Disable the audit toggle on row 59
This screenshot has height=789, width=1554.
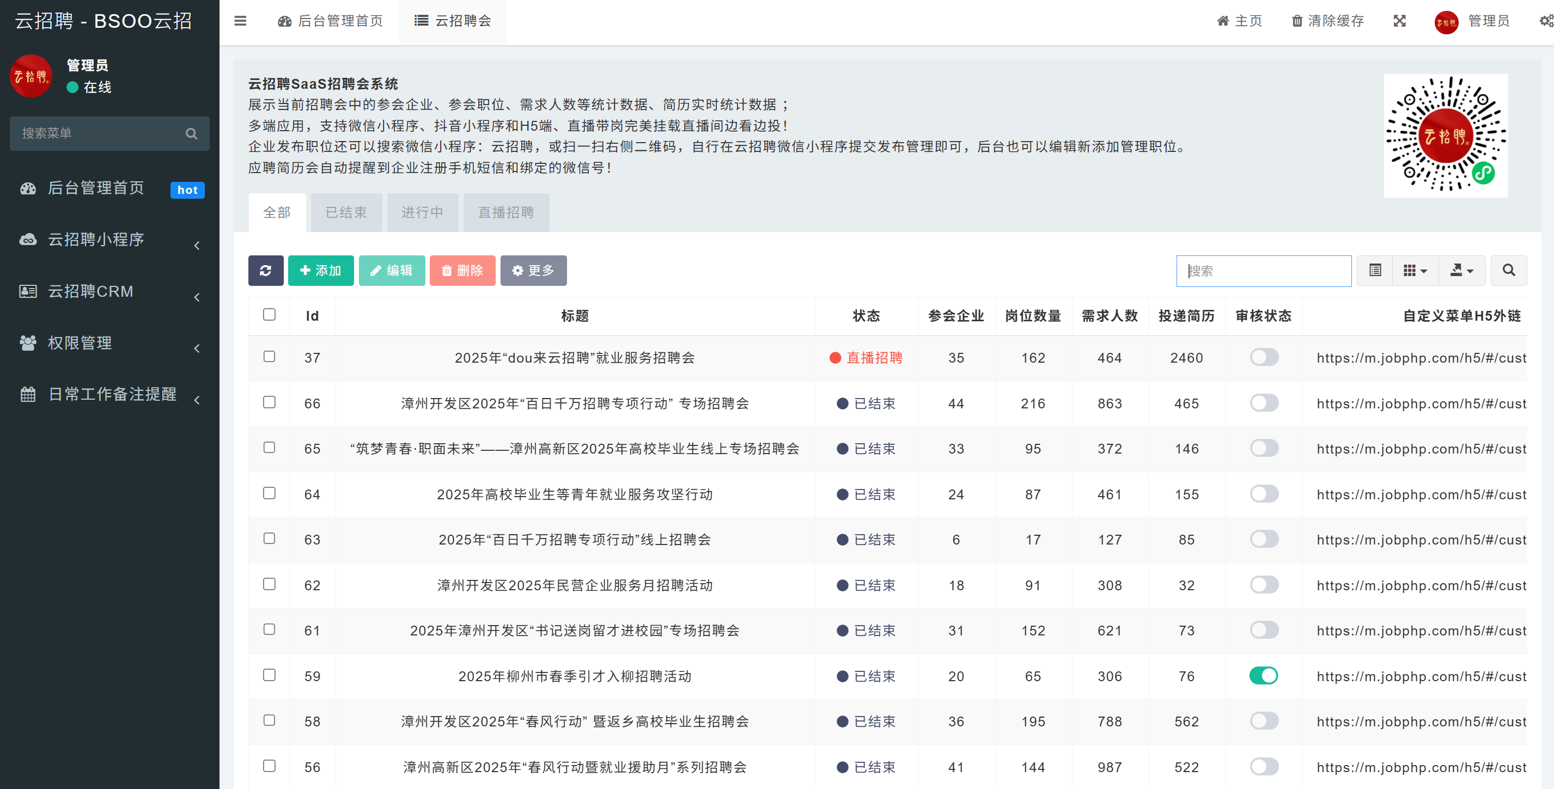tap(1264, 676)
